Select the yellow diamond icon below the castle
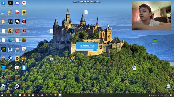Viewport: 174px width, 97px height. click(x=72, y=58)
